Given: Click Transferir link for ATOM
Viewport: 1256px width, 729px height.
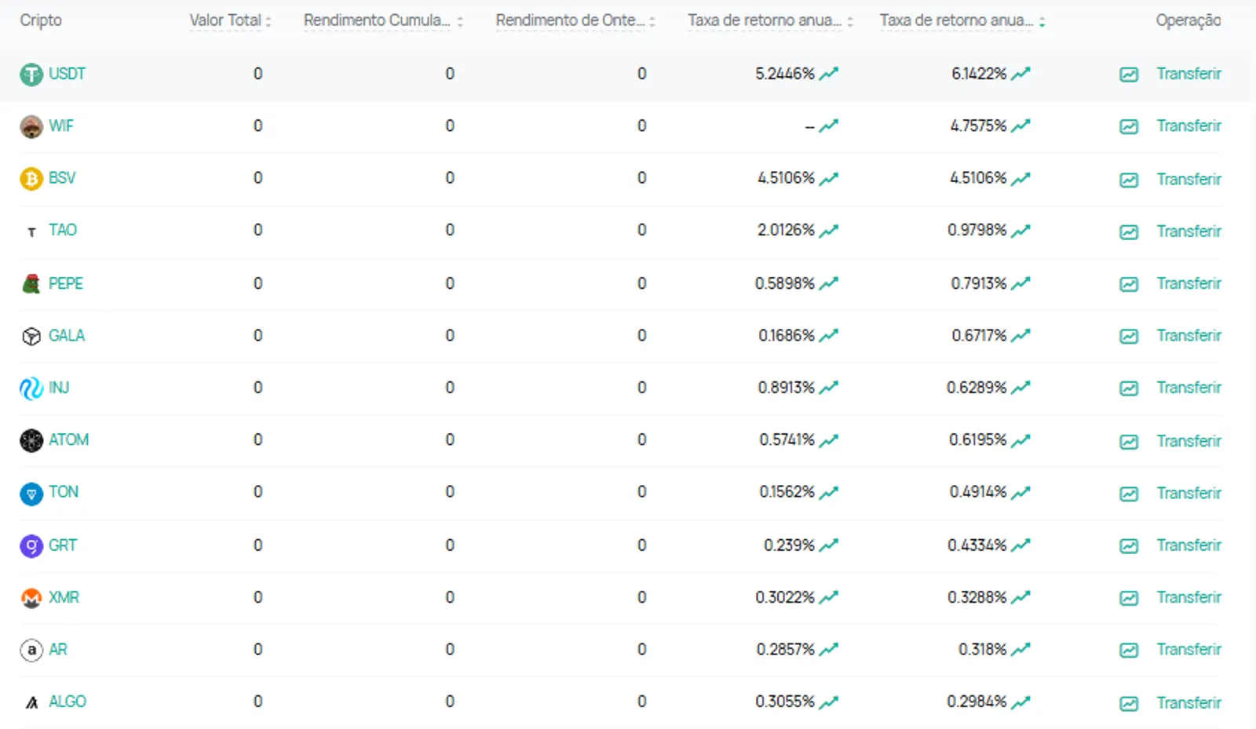Looking at the screenshot, I should click(x=1188, y=441).
